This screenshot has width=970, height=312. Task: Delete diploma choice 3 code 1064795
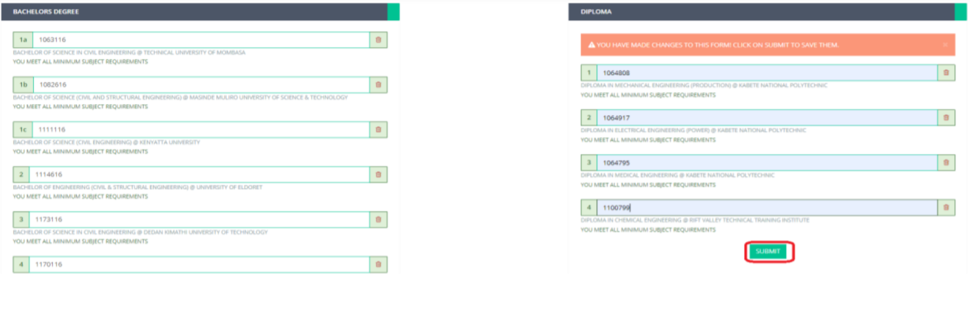[x=946, y=163]
